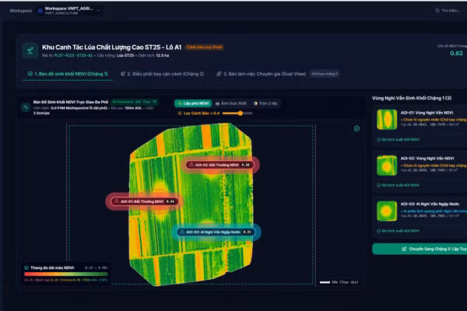This screenshot has height=311, width=467.
Task: Enable the Lớp phủ NDVI layer
Action: click(x=193, y=103)
